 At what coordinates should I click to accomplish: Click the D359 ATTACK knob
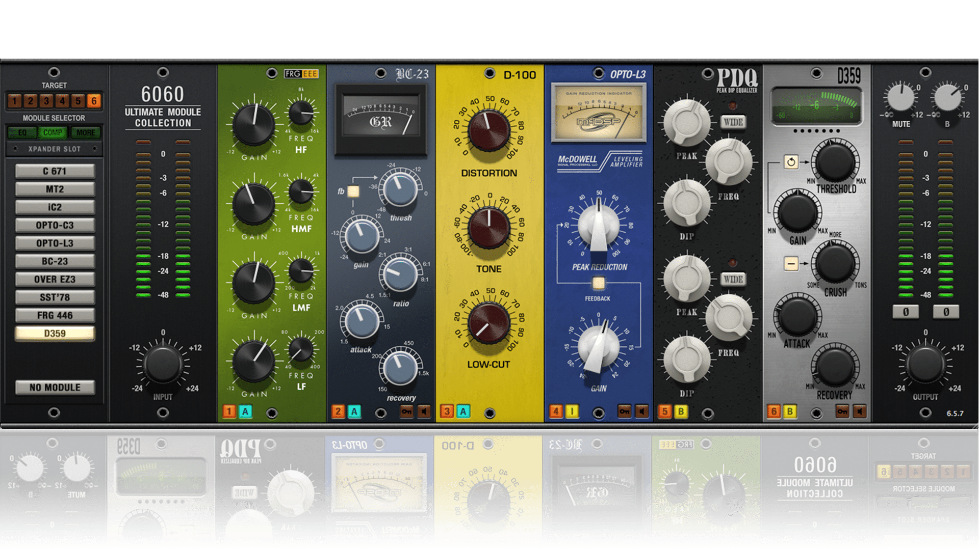click(797, 316)
